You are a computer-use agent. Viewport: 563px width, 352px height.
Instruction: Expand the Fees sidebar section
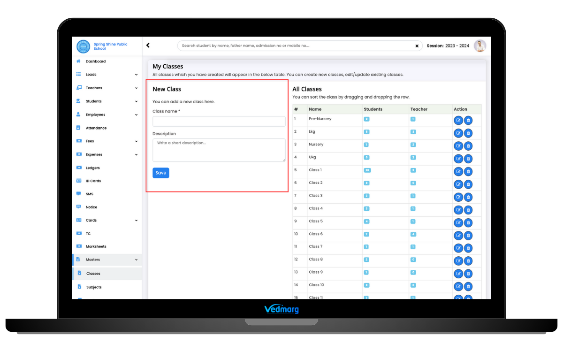pos(136,141)
